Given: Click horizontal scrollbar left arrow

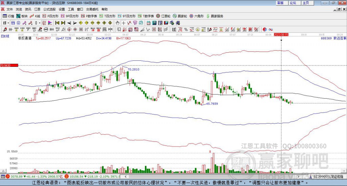Looking at the screenshot, I should [x=125, y=177].
